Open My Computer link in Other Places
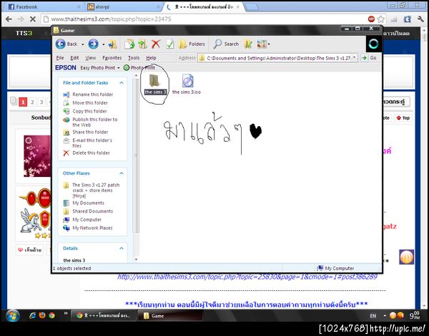Viewport: 429px width, 336px height. pyautogui.click(x=87, y=219)
